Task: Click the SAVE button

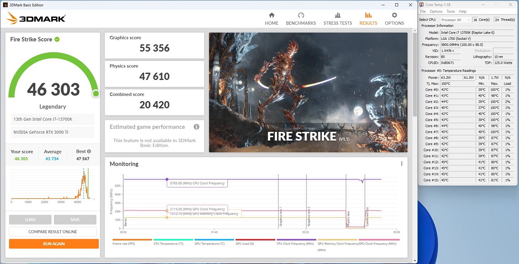Action: click(75, 220)
